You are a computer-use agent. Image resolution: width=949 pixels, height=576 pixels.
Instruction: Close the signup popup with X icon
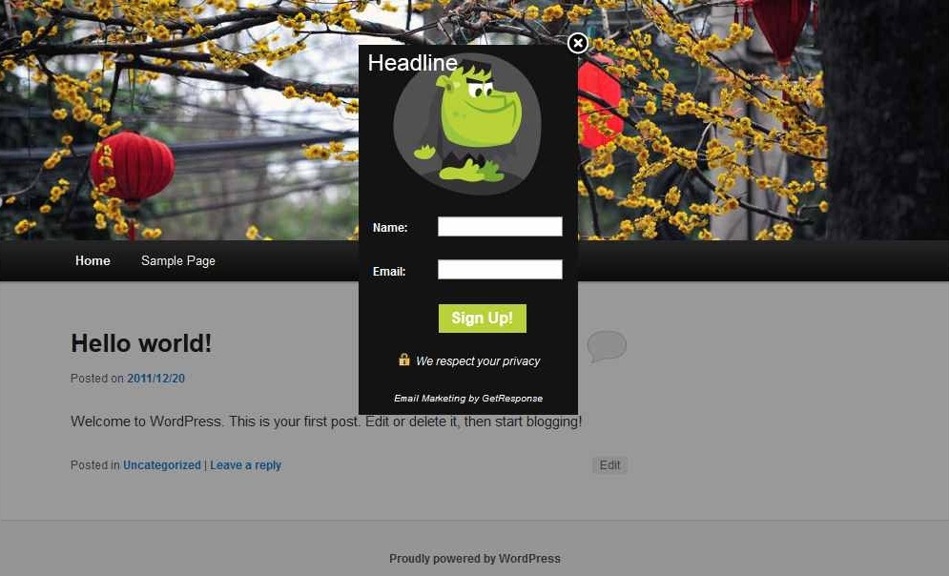578,43
